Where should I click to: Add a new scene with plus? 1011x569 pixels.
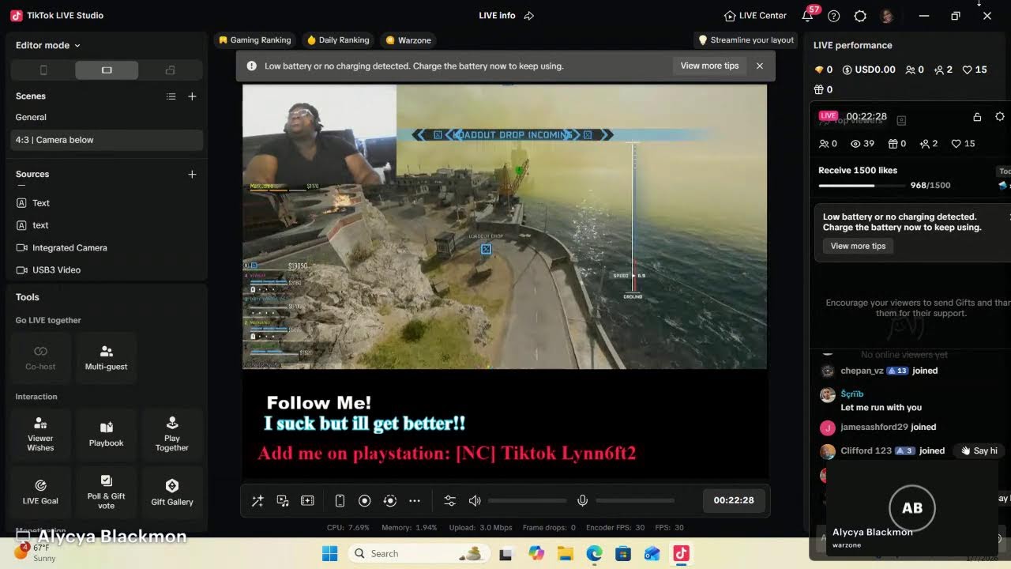[192, 96]
